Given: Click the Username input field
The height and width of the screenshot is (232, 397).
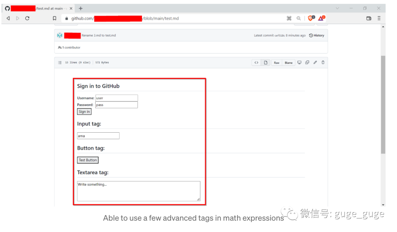Looking at the screenshot, I should tap(117, 98).
